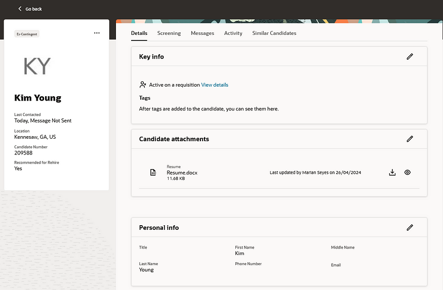Open the candidate actions ellipsis menu
This screenshot has width=443, height=290.
click(97, 33)
